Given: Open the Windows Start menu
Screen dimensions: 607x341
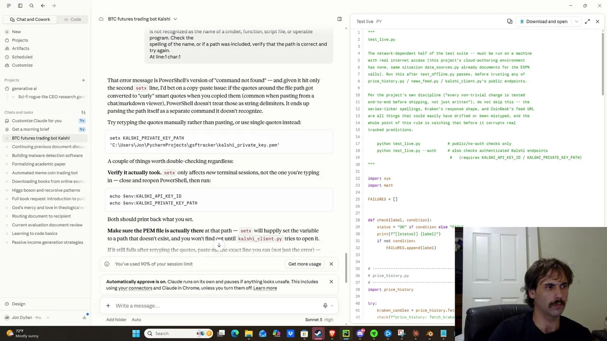Looking at the screenshot, I should tap(136, 333).
